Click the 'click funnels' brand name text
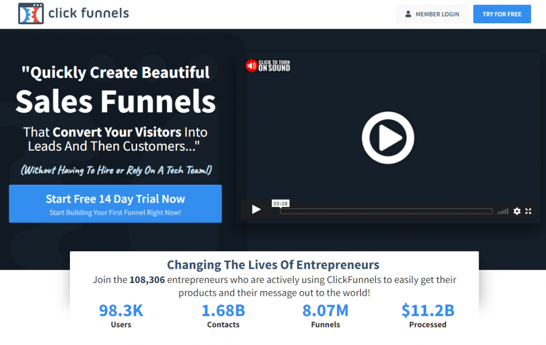The width and height of the screenshot is (546, 345). click(x=89, y=13)
